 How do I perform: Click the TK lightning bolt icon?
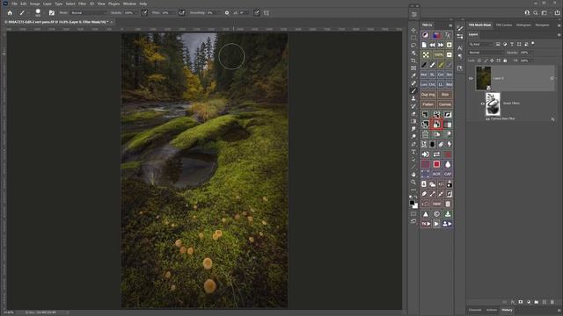coord(449,144)
